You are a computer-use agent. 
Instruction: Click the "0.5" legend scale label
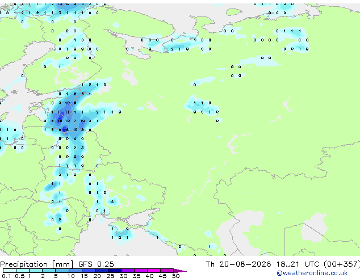coord(20,276)
